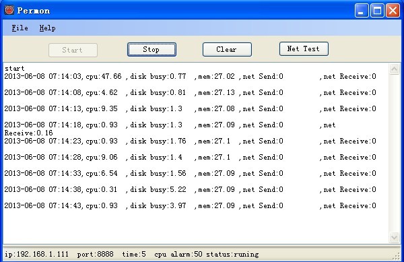This screenshot has width=404, height=262.
Task: Click 'port:8888' in status bar
Action: click(96, 255)
